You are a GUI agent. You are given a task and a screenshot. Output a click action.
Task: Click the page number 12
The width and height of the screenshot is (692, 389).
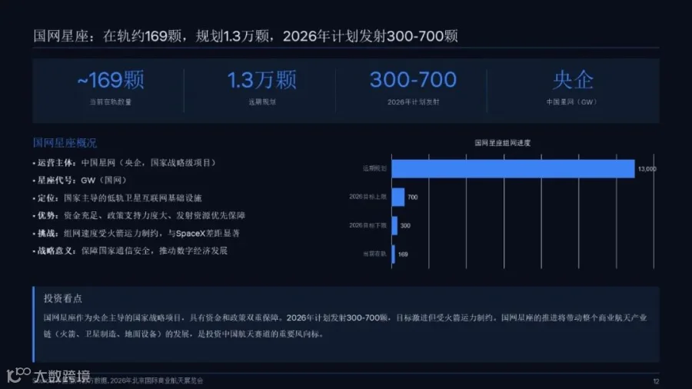click(656, 381)
